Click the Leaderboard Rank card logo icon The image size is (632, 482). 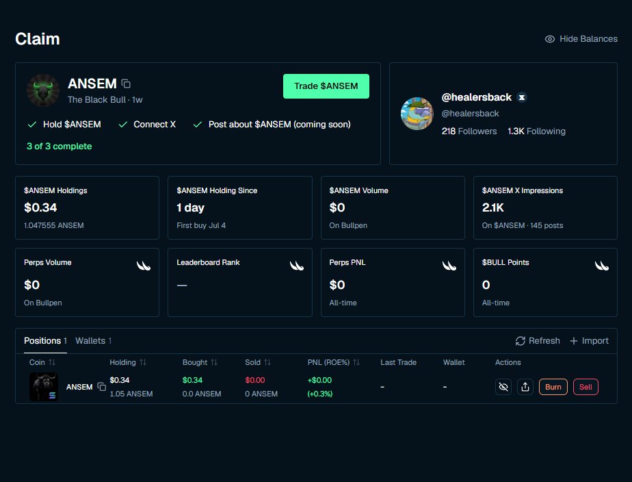point(296,266)
